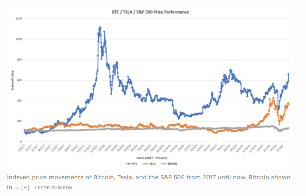Click the BTC low in December 2018

tap(179, 119)
